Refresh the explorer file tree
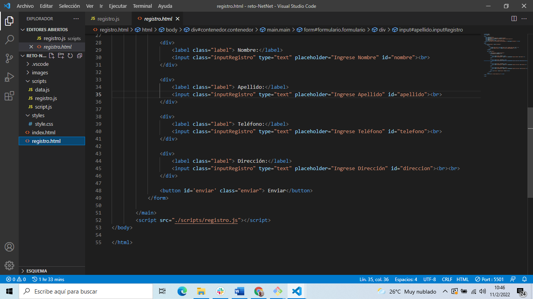The width and height of the screenshot is (533, 299). coord(70,56)
